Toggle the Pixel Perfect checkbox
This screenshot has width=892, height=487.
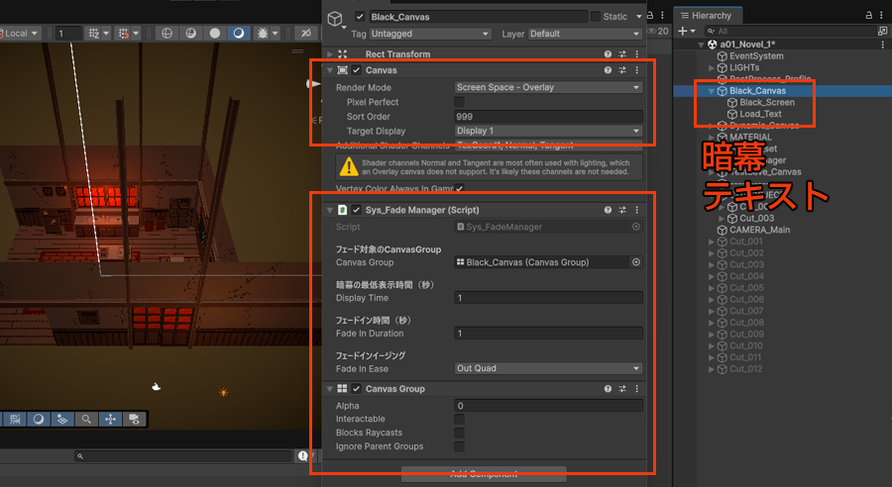point(459,102)
